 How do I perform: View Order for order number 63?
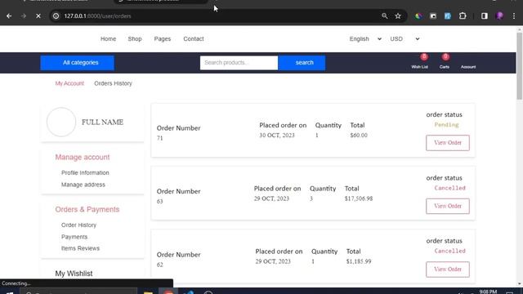click(448, 206)
